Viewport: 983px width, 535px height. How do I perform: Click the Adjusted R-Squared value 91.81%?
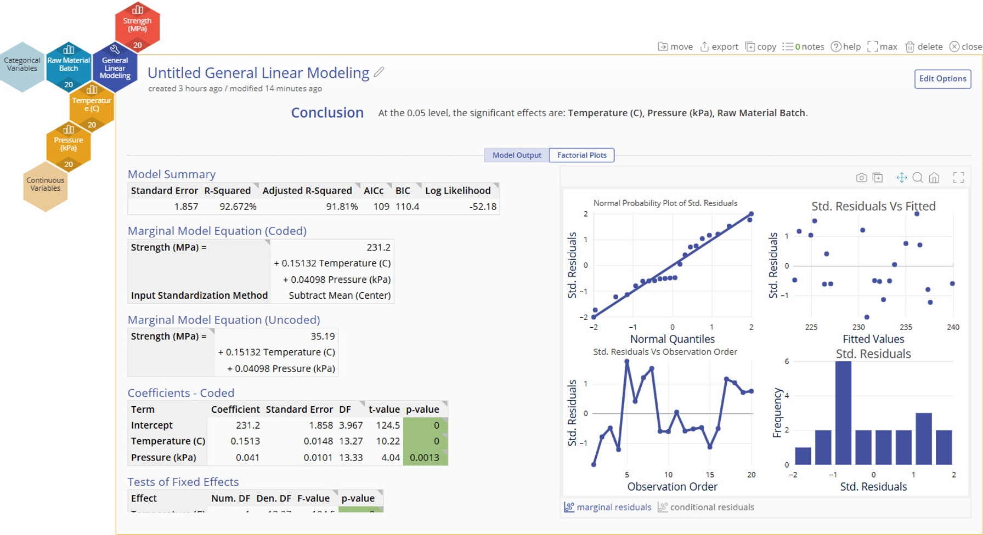tap(342, 207)
